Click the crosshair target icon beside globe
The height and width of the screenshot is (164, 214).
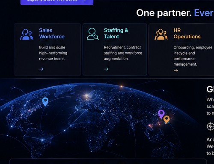pos(211,127)
